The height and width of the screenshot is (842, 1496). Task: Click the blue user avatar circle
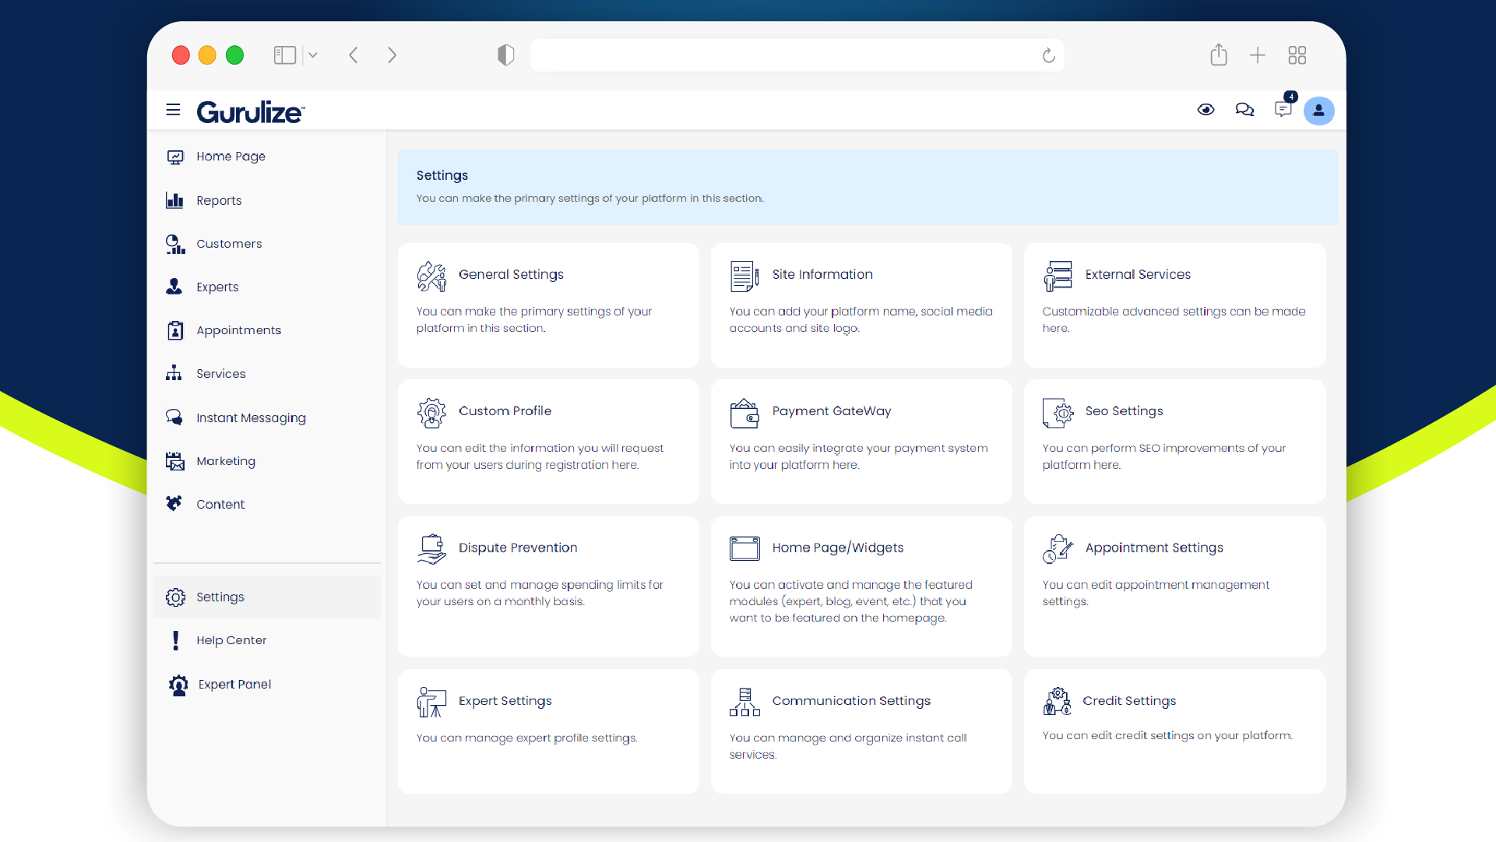coord(1318,111)
